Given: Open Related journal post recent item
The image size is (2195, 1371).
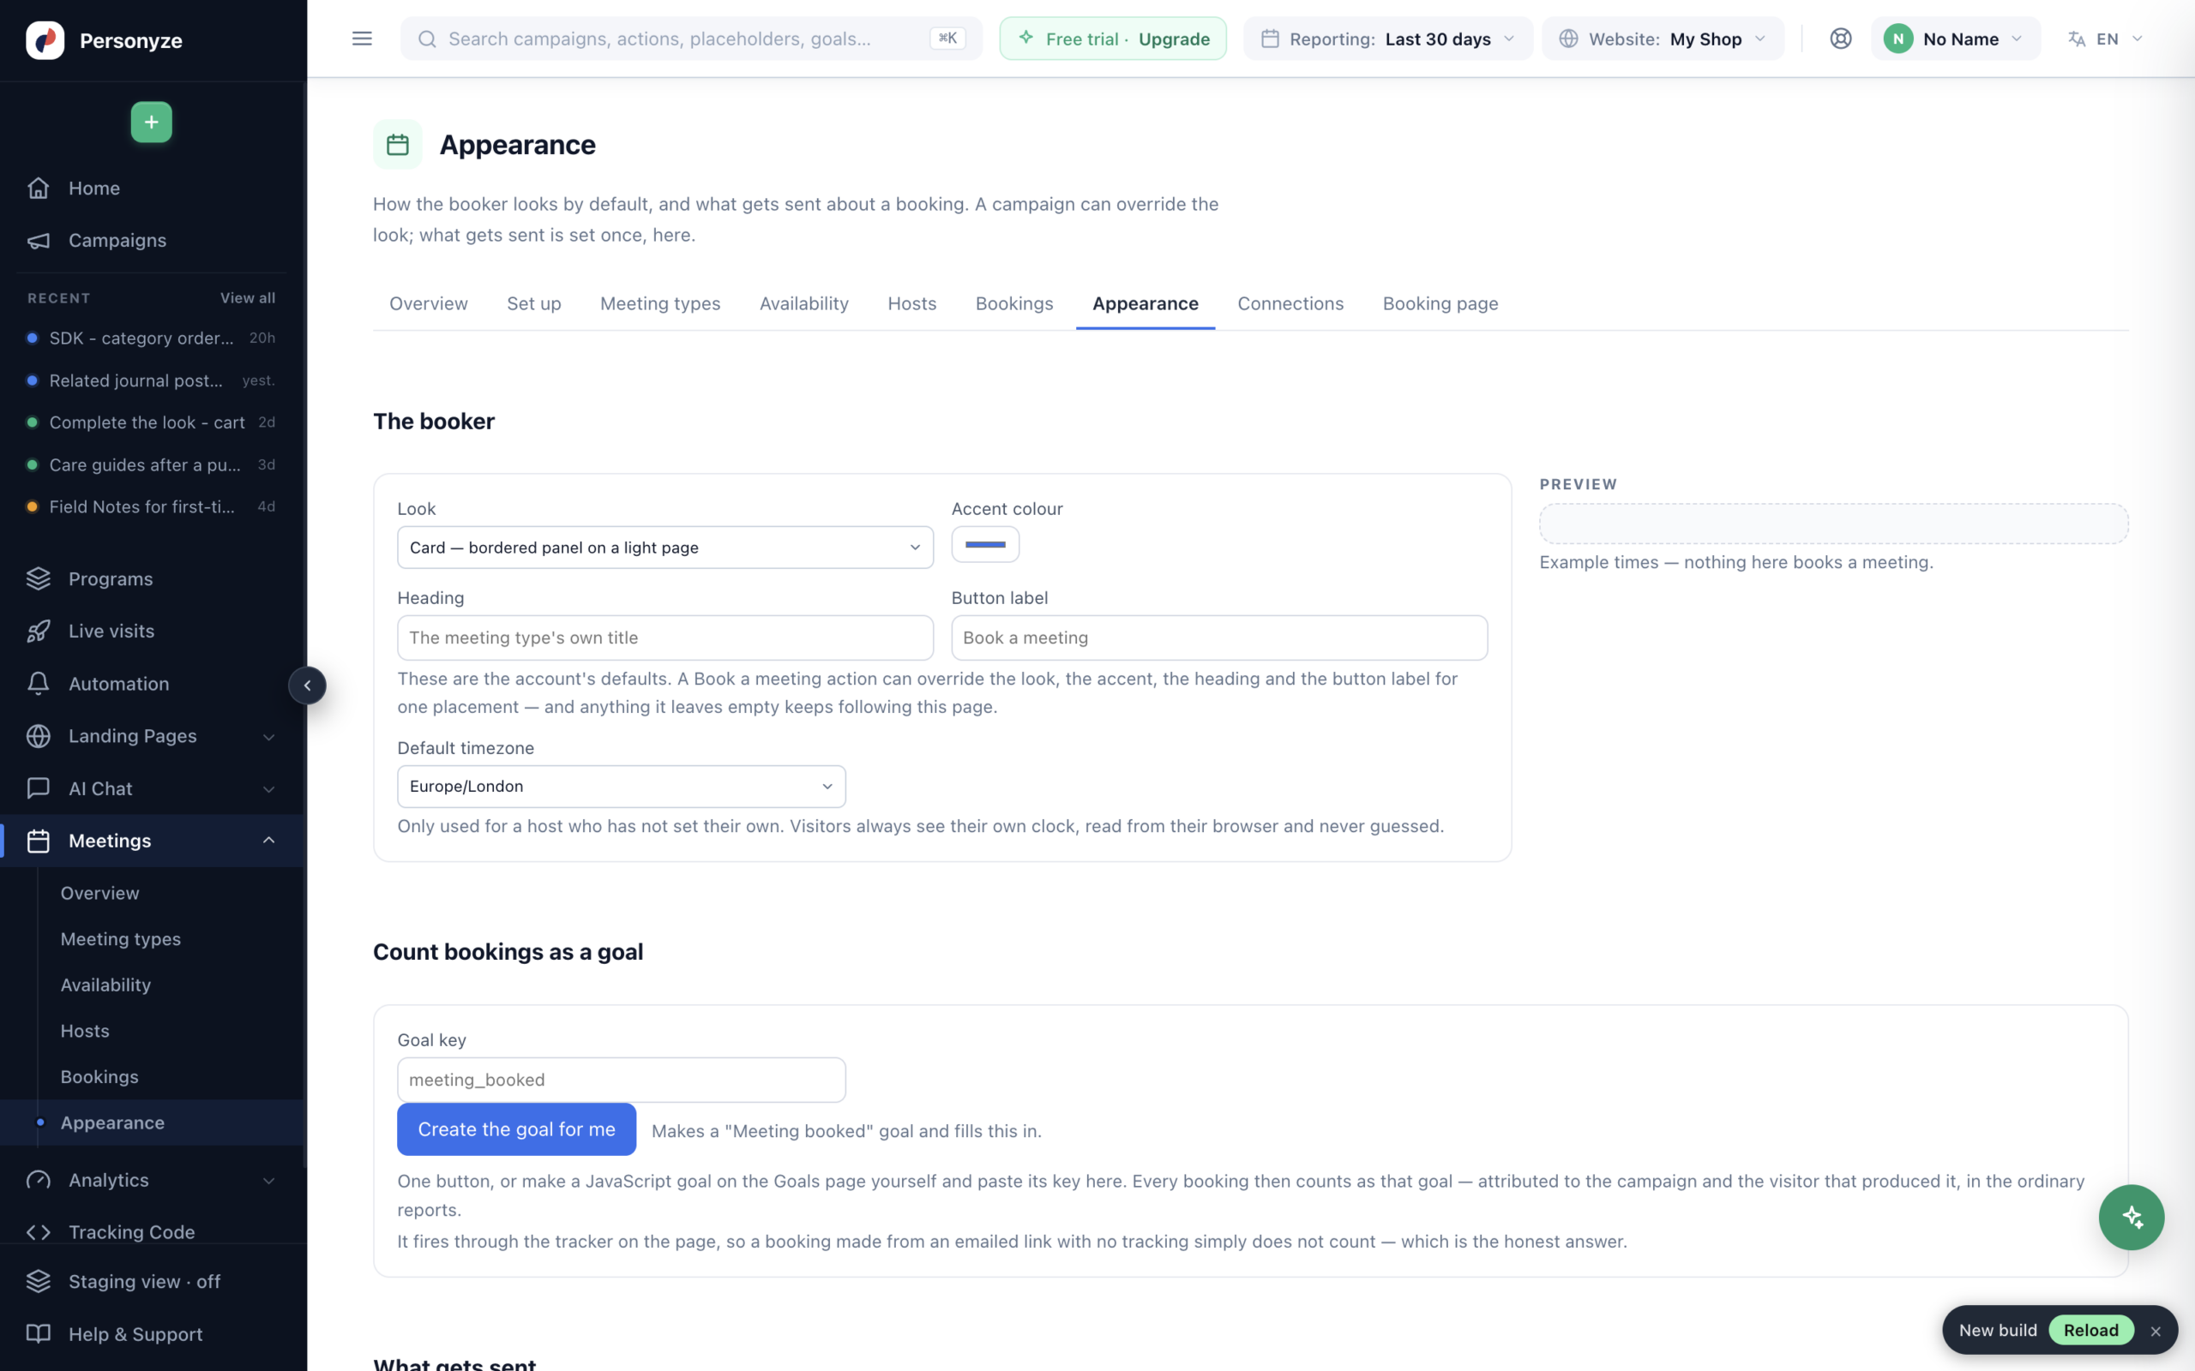Looking at the screenshot, I should coord(152,380).
